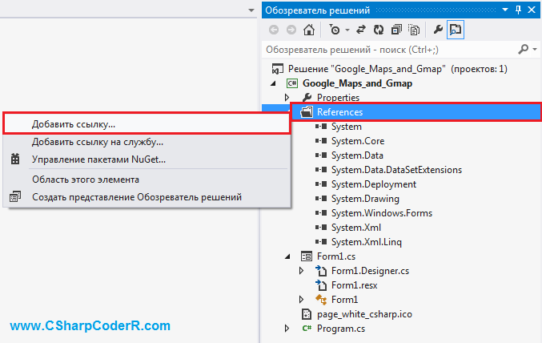
Task: Open 'Управление пакетами NuGet...' from context menu
Action: [147, 159]
